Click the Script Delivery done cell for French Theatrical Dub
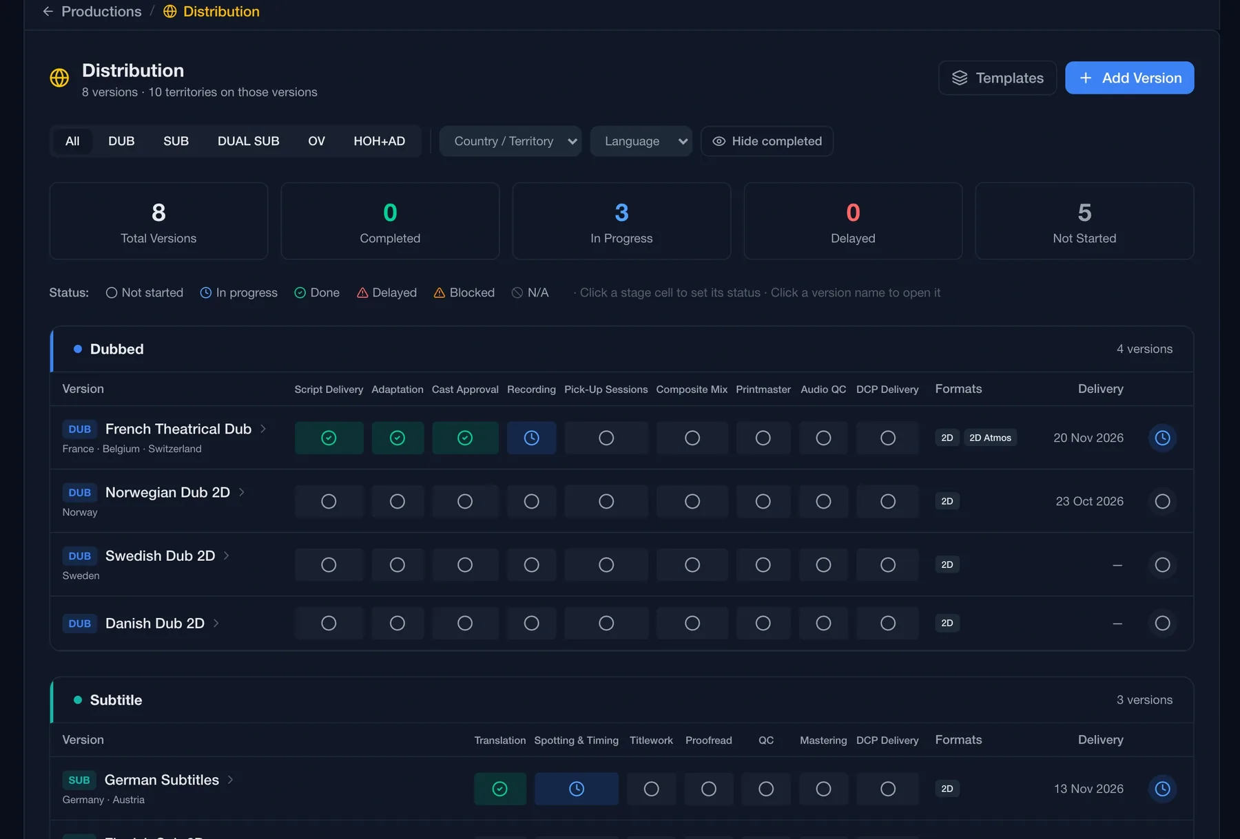Viewport: 1240px width, 839px height. tap(329, 438)
